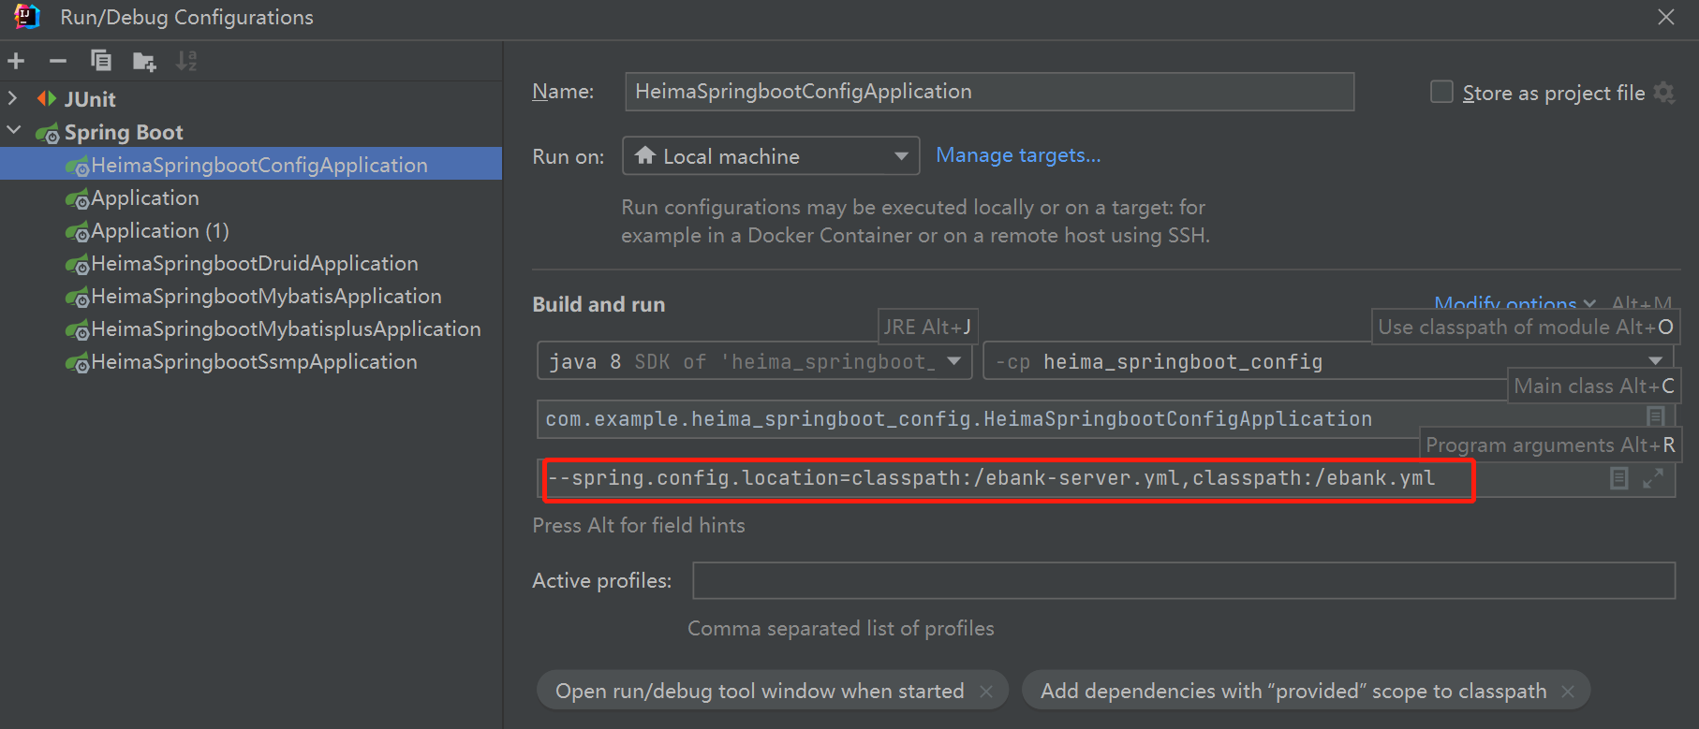The image size is (1699, 729).
Task: Expand the JUnit configurations node
Action: [12, 98]
